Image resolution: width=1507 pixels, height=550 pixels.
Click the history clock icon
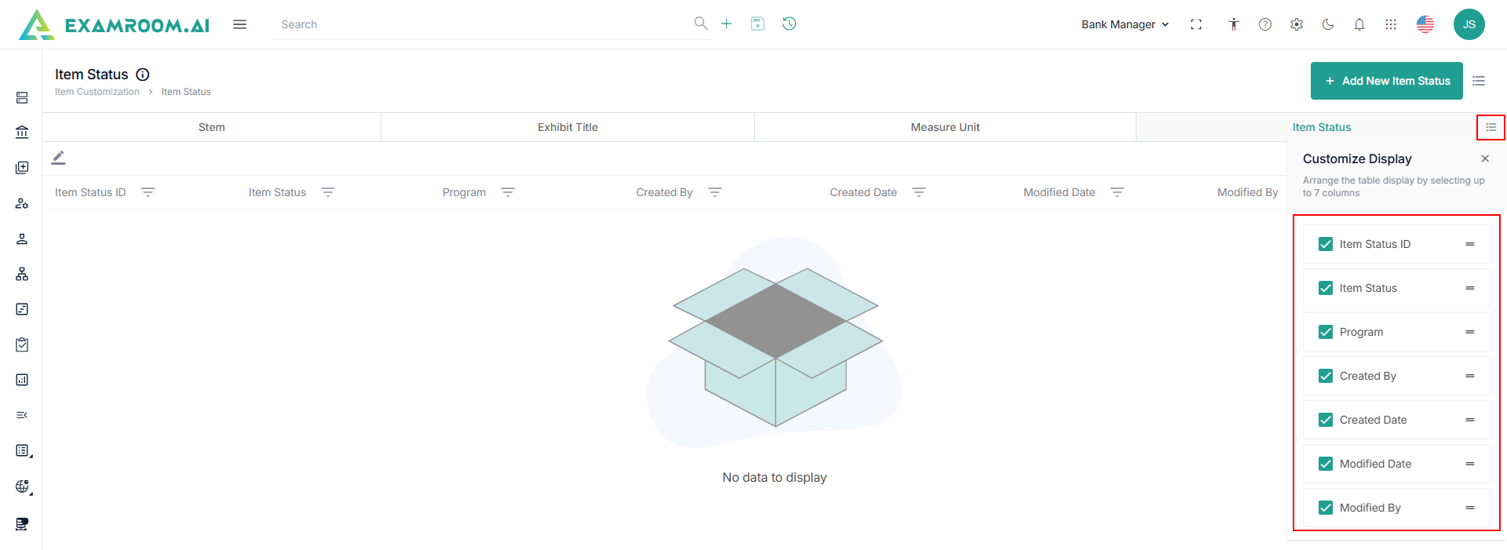coord(790,24)
